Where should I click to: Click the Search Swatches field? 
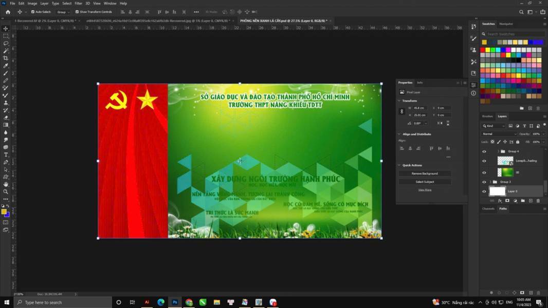pos(515,34)
